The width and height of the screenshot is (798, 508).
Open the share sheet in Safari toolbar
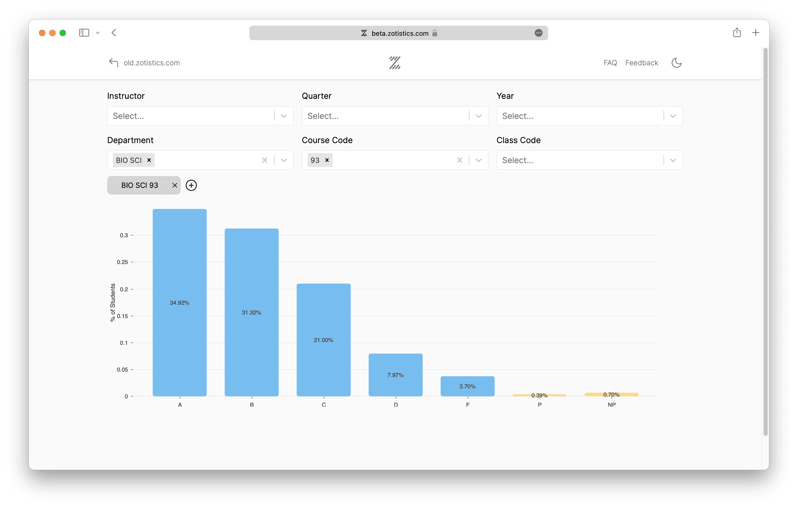737,32
